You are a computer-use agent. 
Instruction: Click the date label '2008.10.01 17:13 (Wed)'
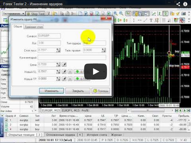[55, 140]
